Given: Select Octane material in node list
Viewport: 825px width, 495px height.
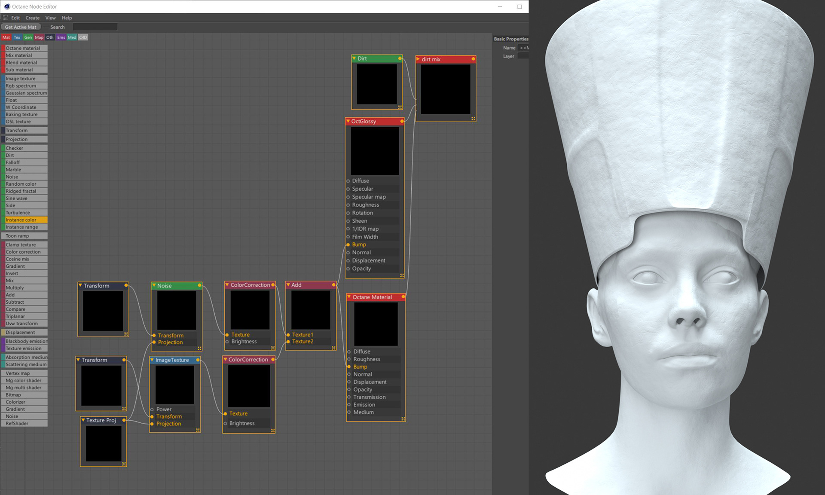Looking at the screenshot, I should (24, 48).
